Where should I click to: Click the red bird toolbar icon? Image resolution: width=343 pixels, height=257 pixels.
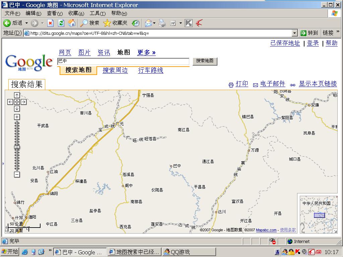[x=199, y=23]
